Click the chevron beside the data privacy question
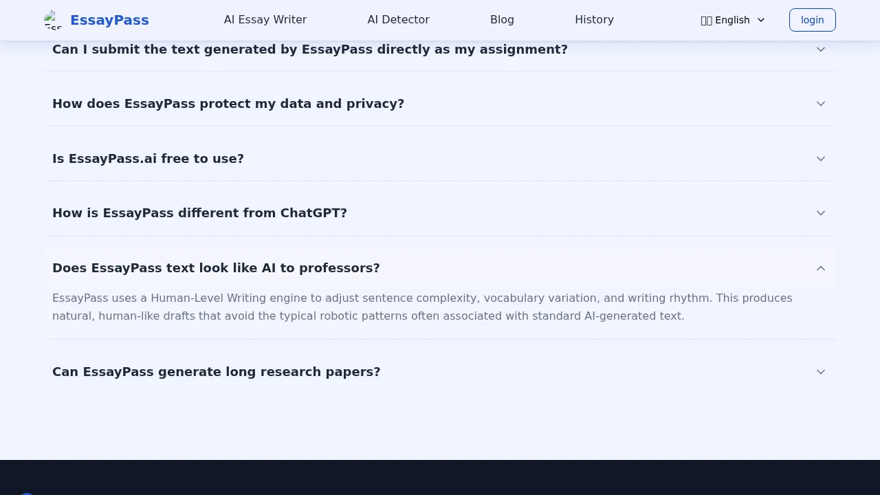 coord(820,104)
